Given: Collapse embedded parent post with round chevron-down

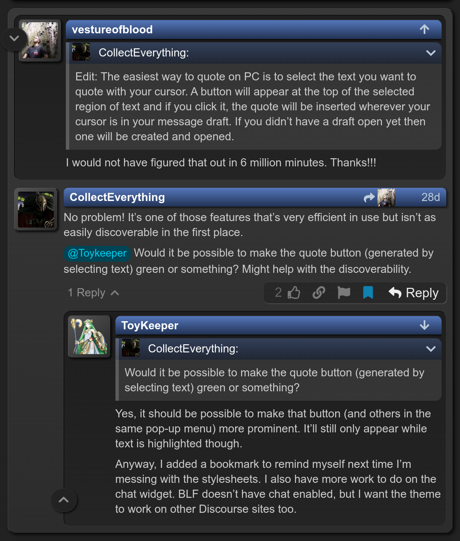Looking at the screenshot, I should 14,39.
